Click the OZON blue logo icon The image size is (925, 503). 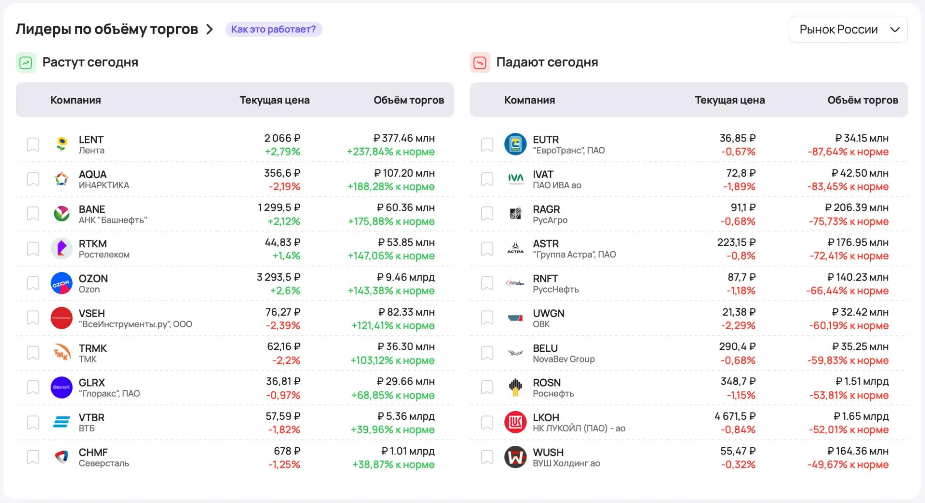click(62, 283)
